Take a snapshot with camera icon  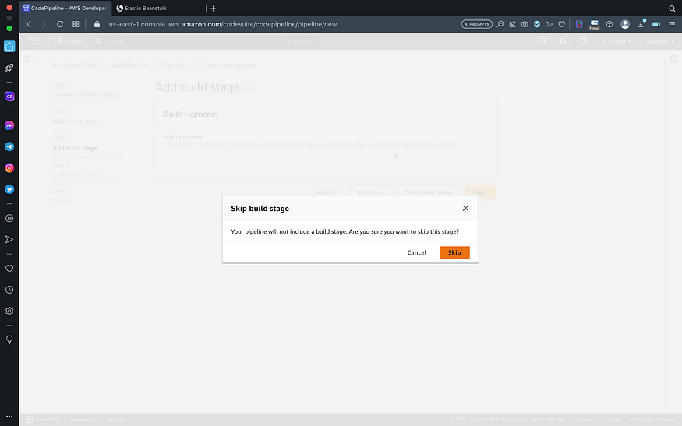[x=525, y=24]
